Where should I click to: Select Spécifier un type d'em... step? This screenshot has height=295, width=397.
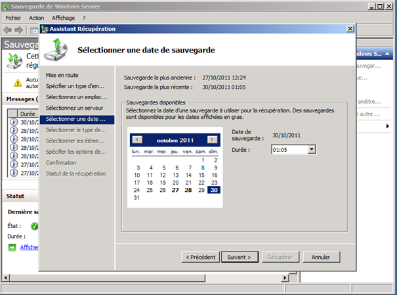(x=75, y=86)
